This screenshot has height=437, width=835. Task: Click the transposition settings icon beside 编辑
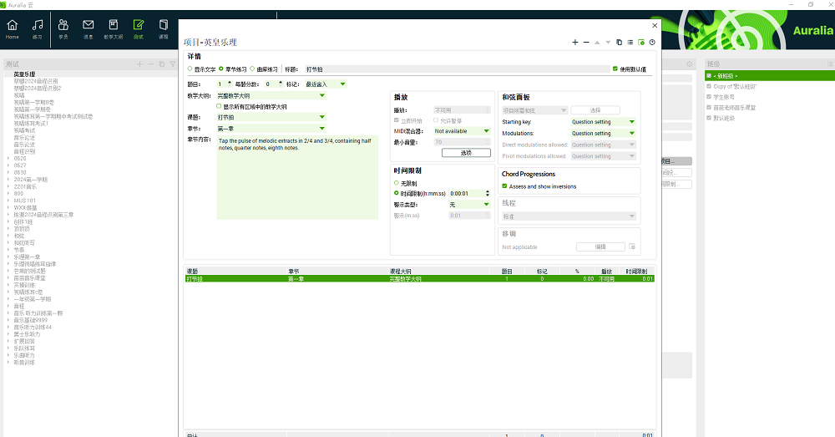[632, 246]
